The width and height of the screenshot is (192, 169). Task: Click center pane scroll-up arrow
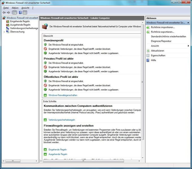pyautogui.click(x=143, y=23)
